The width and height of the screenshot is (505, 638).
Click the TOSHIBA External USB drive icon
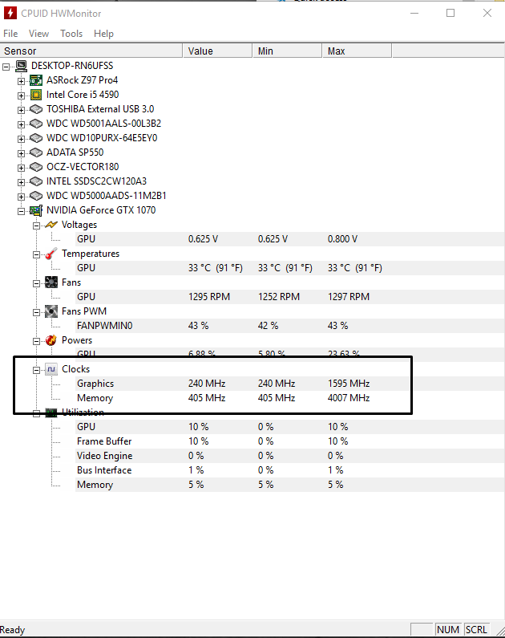(36, 109)
